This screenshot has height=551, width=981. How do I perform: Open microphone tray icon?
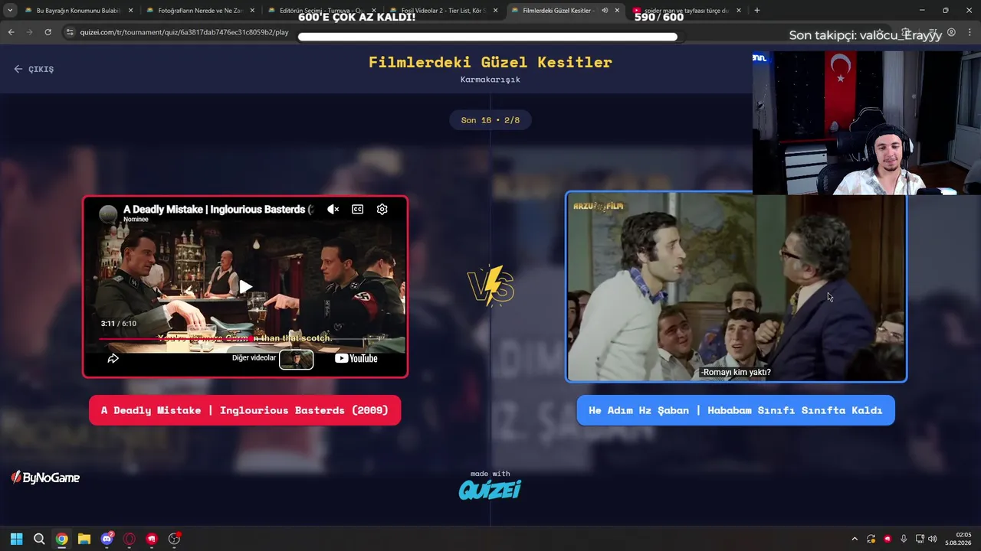[904, 539]
